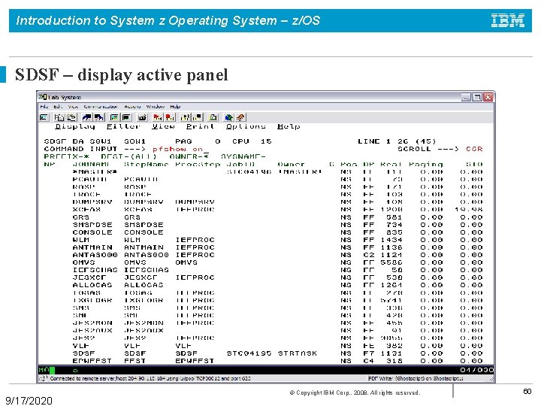541x406 pixels.
Task: Open the Window menu
Action: point(155,106)
